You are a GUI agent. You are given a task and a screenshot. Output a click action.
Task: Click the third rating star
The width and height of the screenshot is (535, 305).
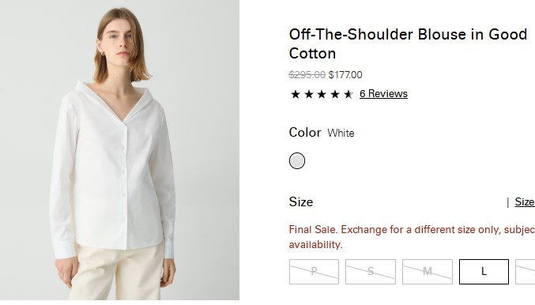[322, 94]
